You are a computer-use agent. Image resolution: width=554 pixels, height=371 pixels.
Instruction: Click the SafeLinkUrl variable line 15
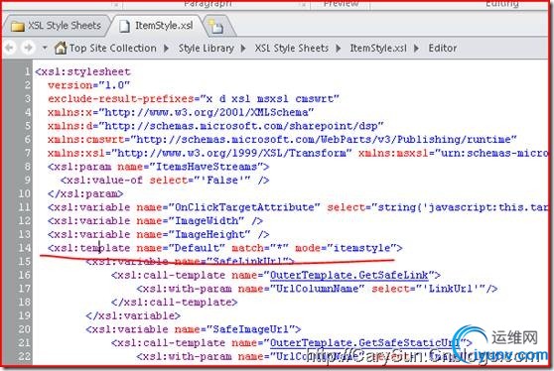(190, 262)
